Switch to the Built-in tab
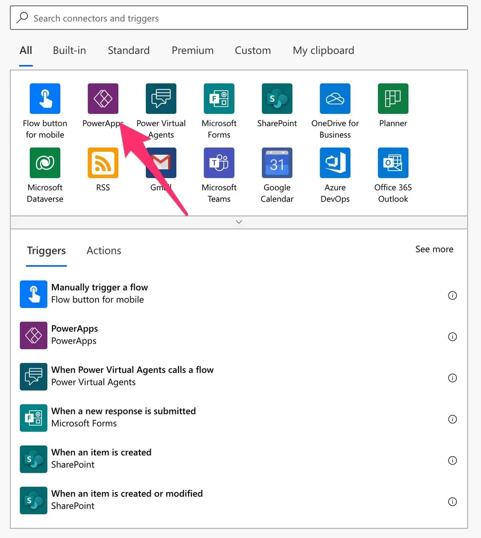The image size is (481, 538). (69, 51)
